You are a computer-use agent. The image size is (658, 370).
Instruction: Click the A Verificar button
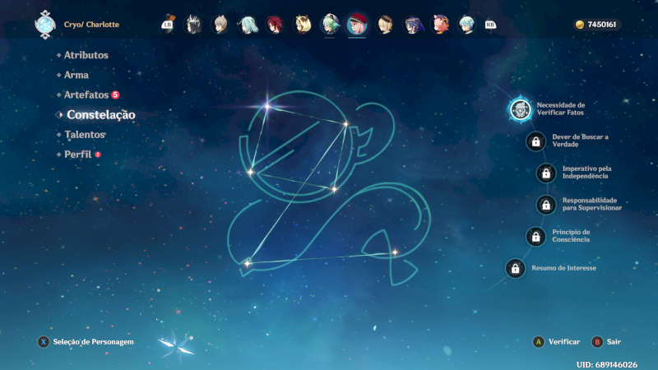coord(557,342)
